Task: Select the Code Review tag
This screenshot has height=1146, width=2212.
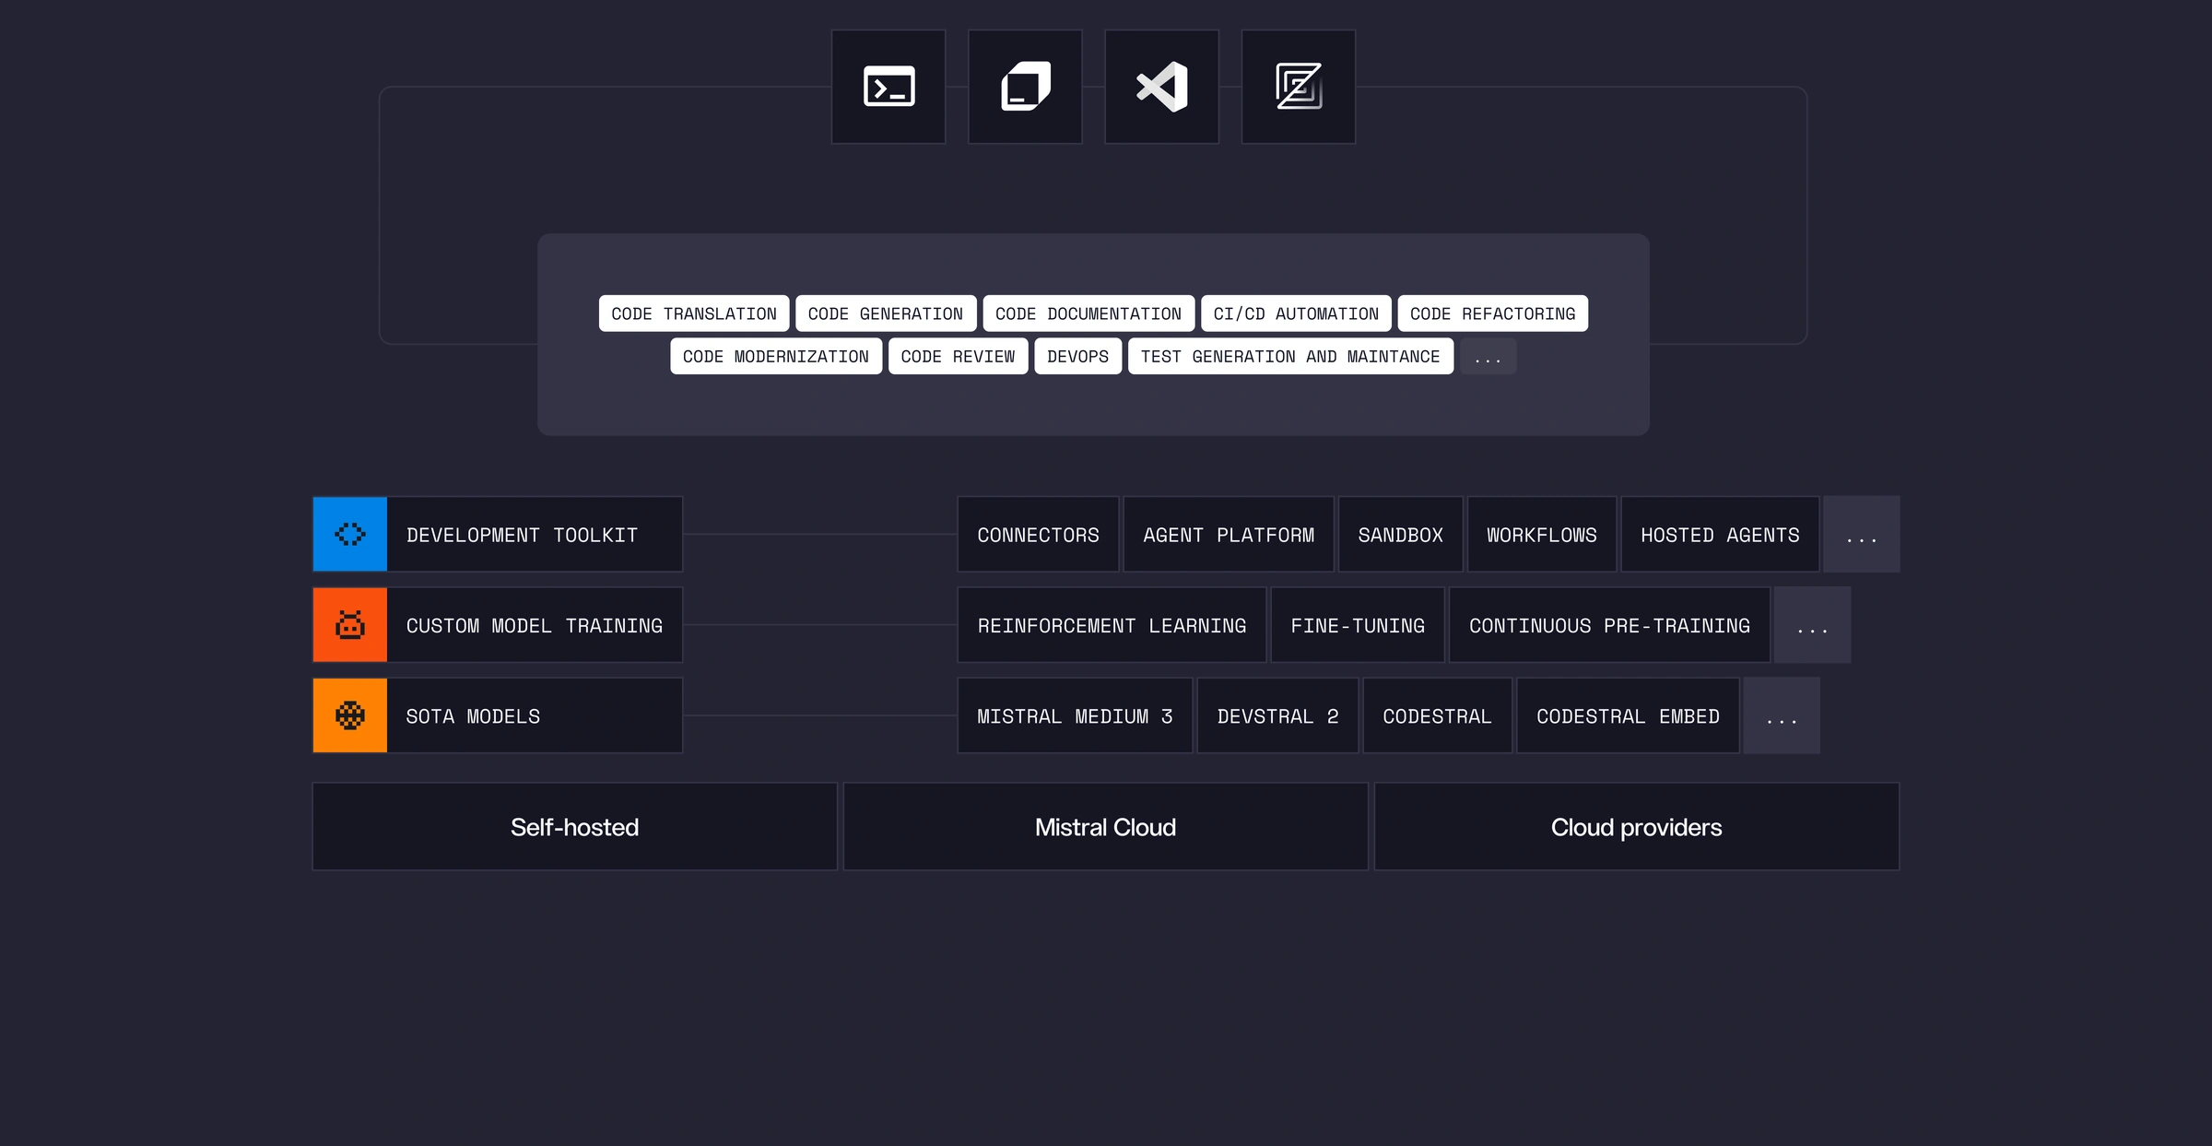Action: [x=959, y=356]
